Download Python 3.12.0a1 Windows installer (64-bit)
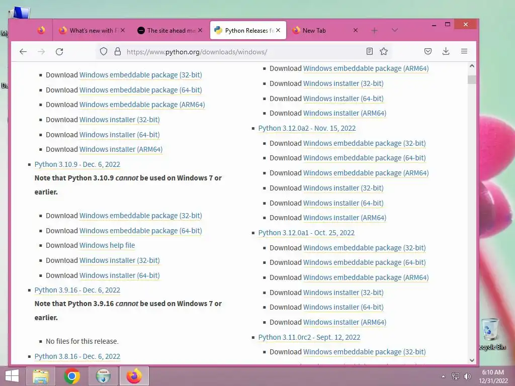Screen dimensions: 515x386 point(343,307)
